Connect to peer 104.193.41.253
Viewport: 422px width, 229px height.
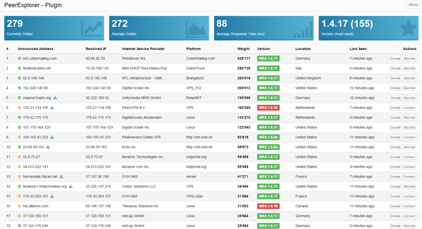coord(409,137)
